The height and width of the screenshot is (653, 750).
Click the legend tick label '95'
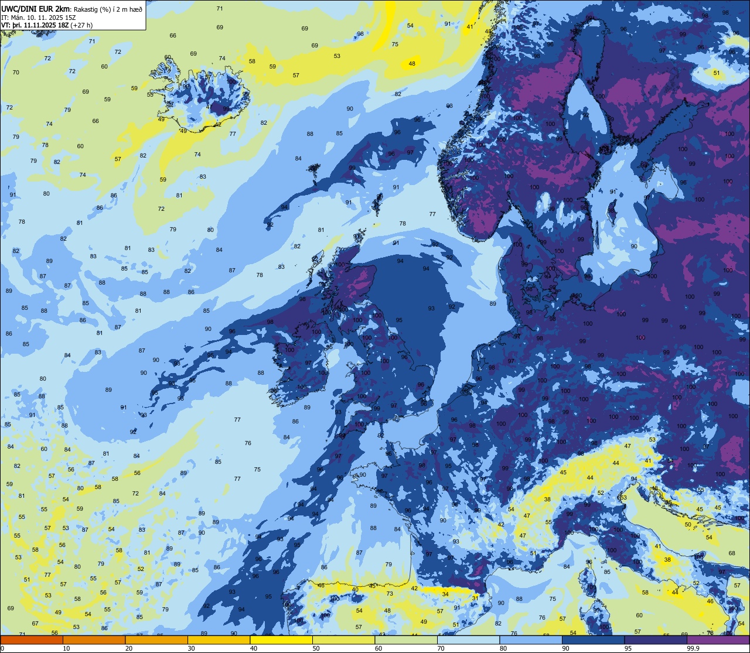(628, 648)
